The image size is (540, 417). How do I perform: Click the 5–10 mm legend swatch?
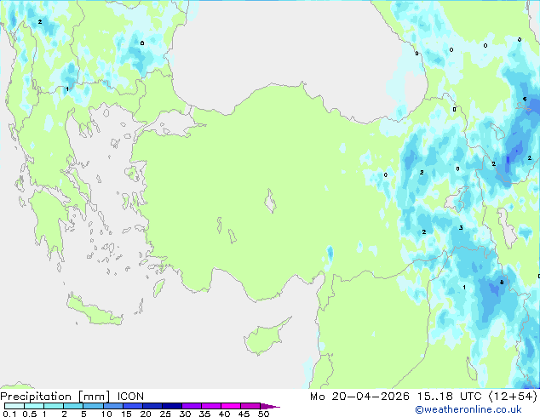pyautogui.click(x=93, y=406)
